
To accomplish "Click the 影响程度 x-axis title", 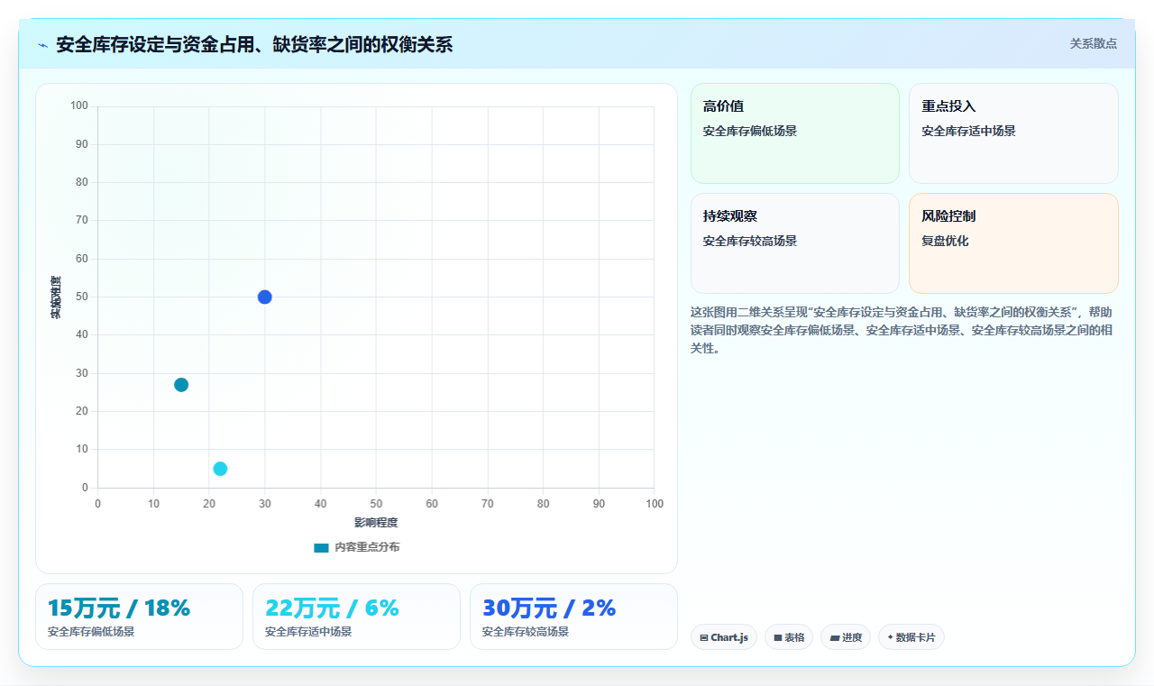I will pyautogui.click(x=376, y=523).
